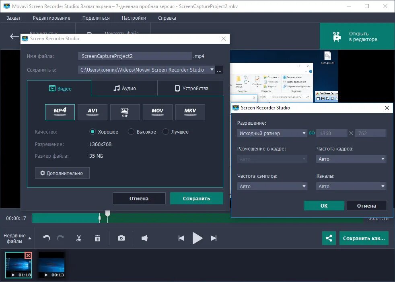Remove the 01:18 recording with red X
The width and height of the screenshot is (395, 282).
pyautogui.click(x=28, y=255)
